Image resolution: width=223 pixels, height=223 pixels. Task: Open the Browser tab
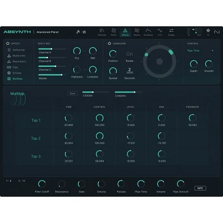click(102, 32)
